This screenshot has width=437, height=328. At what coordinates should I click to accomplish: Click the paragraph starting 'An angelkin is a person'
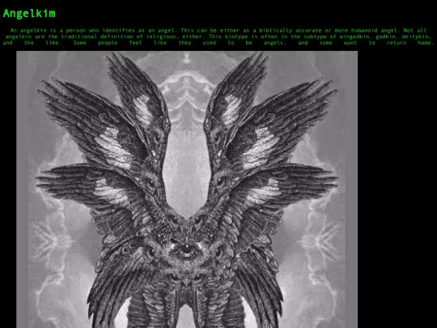218,36
